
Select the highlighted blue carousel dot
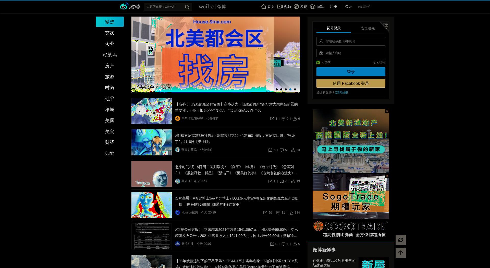pyautogui.click(x=290, y=89)
